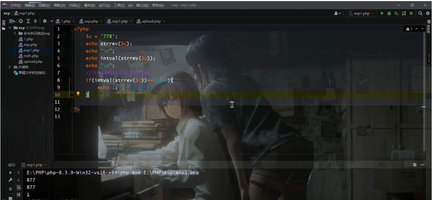432x200 pixels.
Task: Open the 编辑(E) menu
Action: (x=30, y=5)
